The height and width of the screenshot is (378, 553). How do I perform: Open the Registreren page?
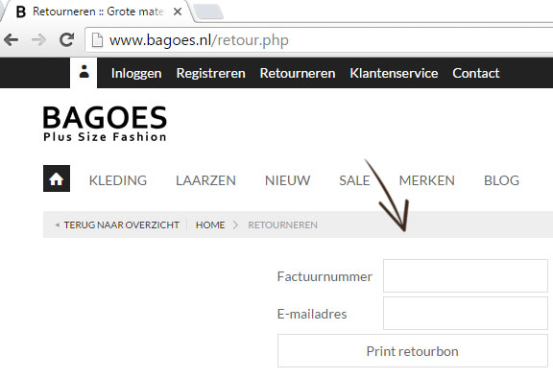[210, 73]
